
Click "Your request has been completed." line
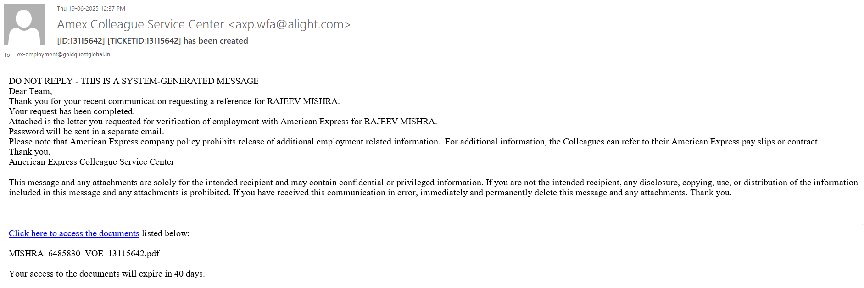[72, 111]
